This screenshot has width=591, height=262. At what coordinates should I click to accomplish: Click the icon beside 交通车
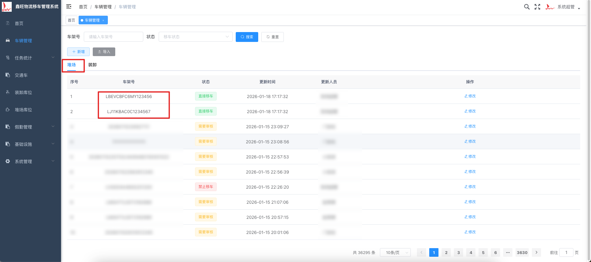pyautogui.click(x=8, y=75)
